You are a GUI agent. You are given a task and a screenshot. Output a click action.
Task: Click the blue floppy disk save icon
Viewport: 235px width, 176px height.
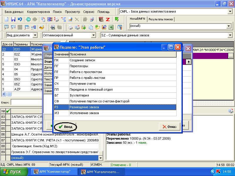[13, 20]
